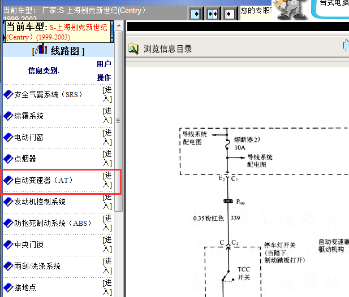Screen dimensions: 349x297
Task: Select 中央门锁 category text
Action: click(29, 244)
